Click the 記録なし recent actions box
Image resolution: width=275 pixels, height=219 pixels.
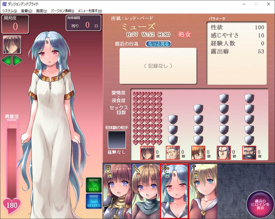[x=158, y=66]
